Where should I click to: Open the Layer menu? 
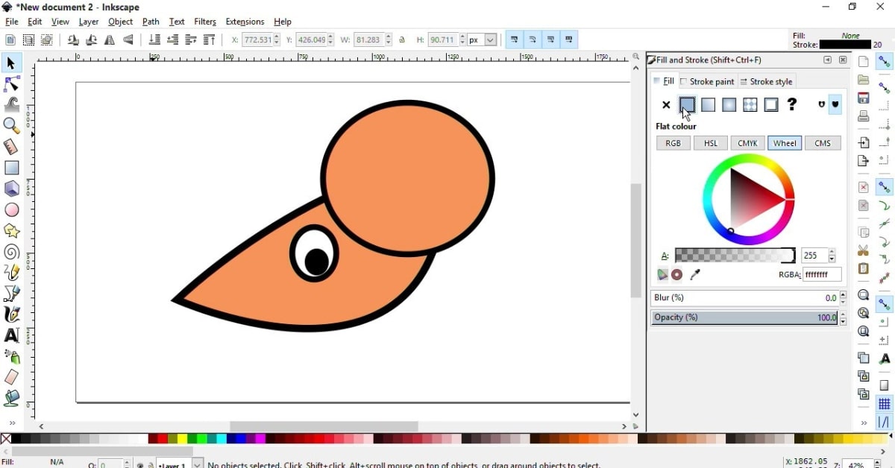(89, 22)
